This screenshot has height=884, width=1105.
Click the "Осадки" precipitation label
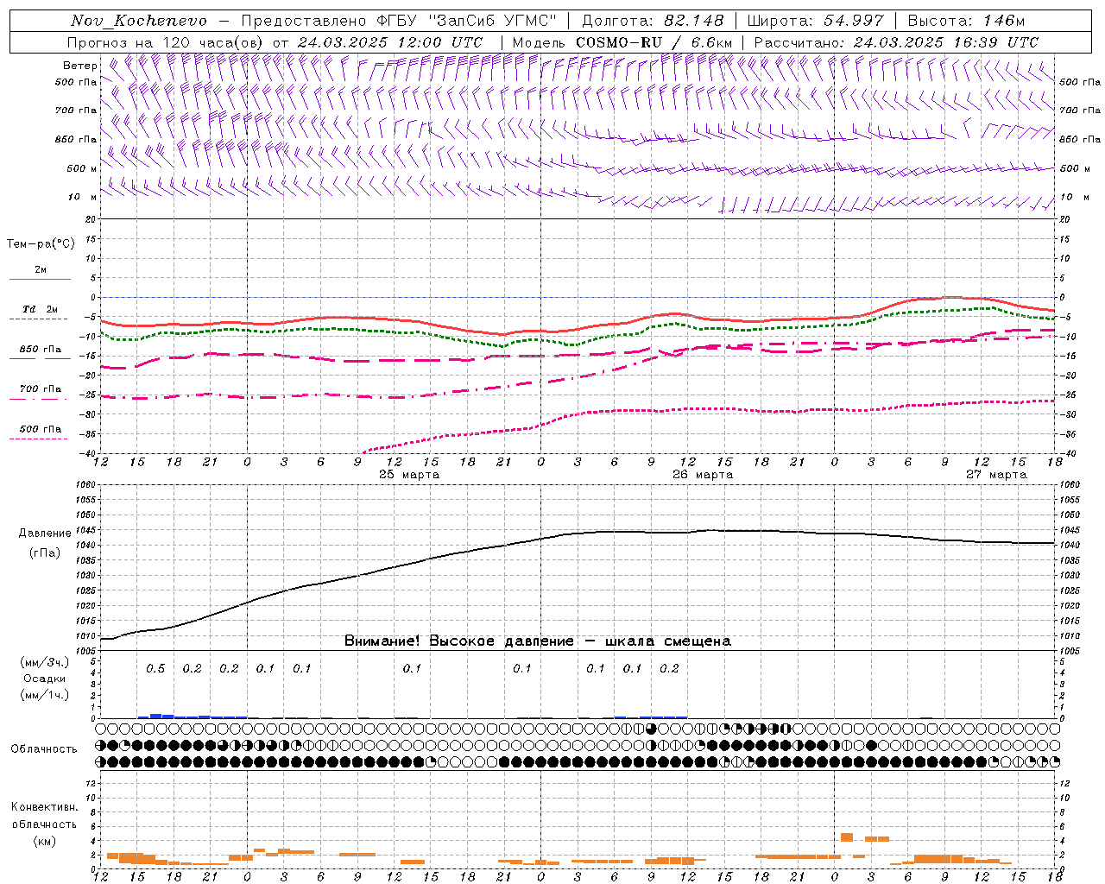[44, 679]
